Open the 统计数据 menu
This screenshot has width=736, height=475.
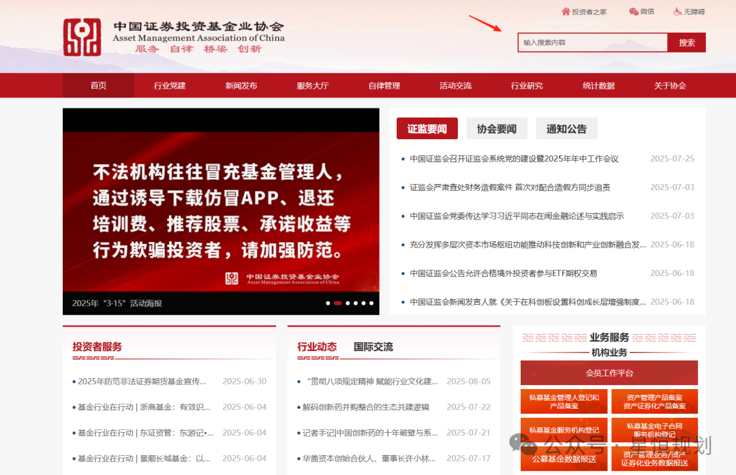tap(598, 85)
